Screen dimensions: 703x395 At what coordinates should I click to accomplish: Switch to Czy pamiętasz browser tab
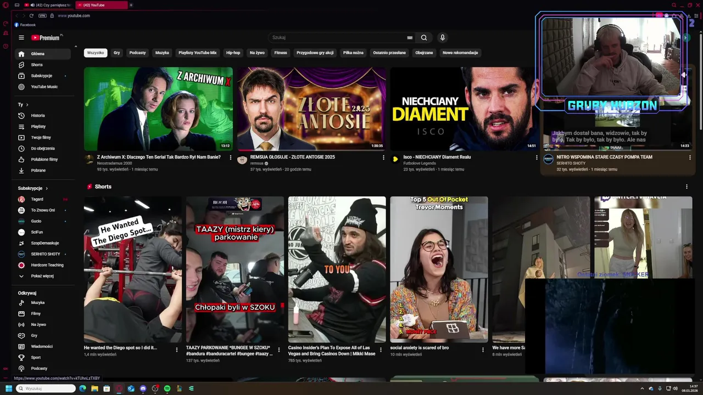[x=48, y=5]
